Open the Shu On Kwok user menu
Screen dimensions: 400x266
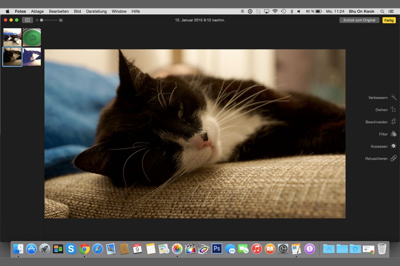pos(361,11)
